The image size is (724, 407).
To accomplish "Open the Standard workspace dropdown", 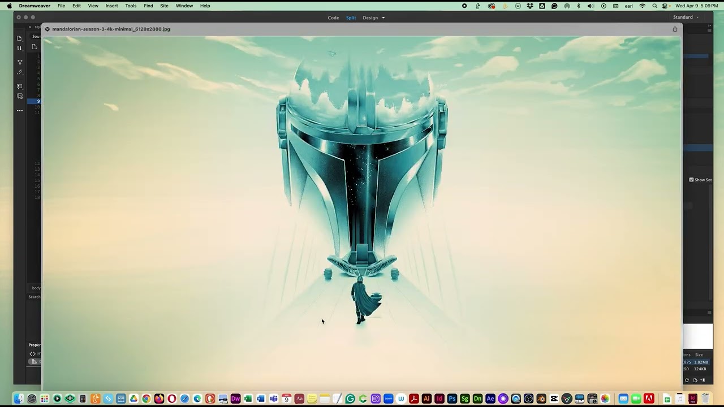I will (x=685, y=17).
